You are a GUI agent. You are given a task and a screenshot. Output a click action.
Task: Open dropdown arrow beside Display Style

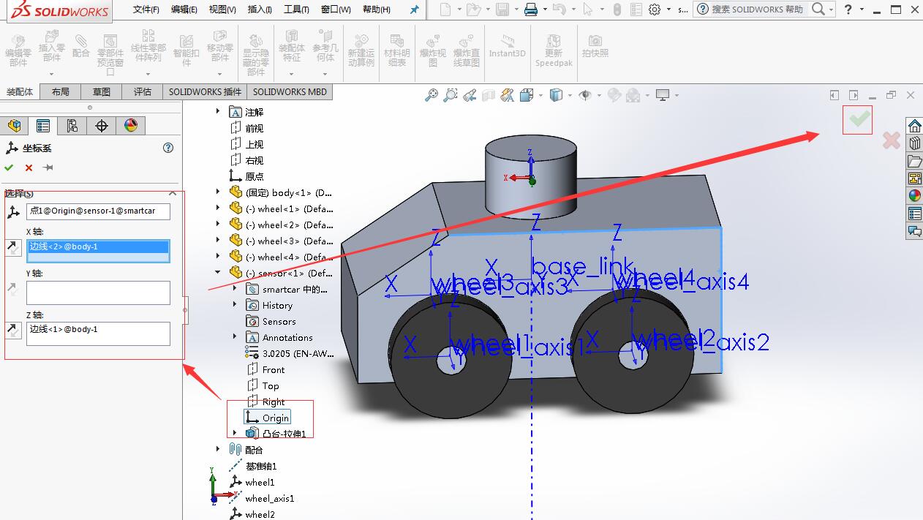click(569, 95)
